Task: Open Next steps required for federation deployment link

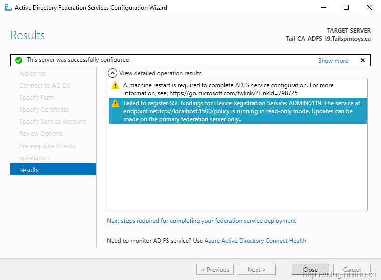Action: click(x=201, y=221)
